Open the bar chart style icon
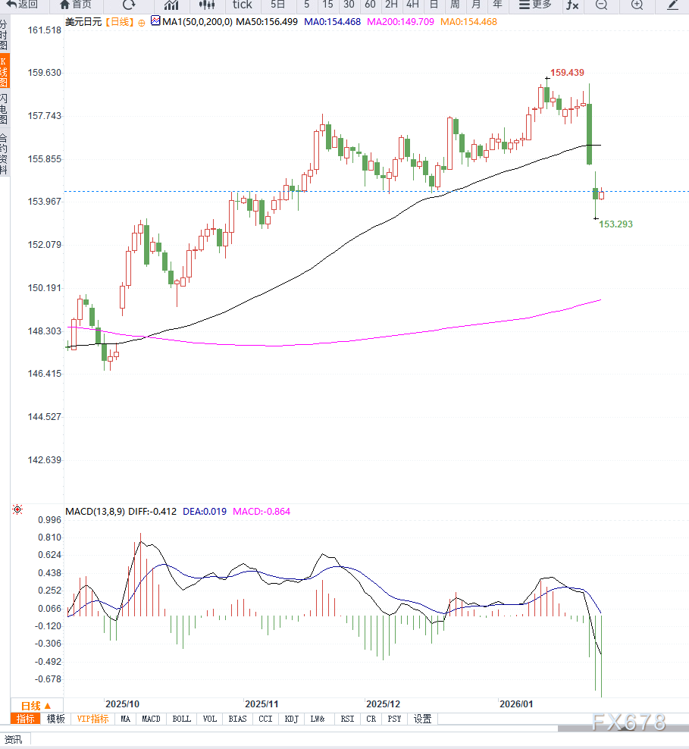 tap(171, 5)
